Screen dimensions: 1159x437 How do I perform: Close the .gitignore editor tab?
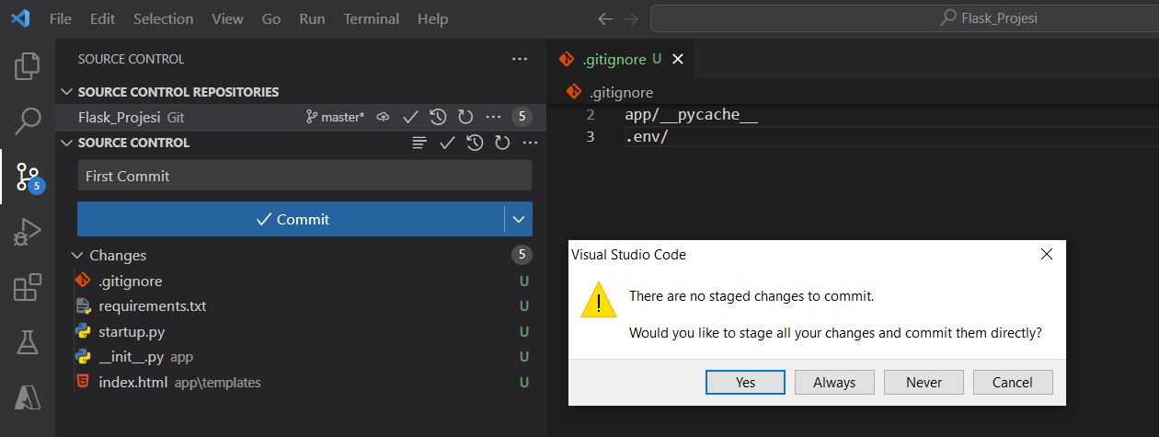point(678,59)
